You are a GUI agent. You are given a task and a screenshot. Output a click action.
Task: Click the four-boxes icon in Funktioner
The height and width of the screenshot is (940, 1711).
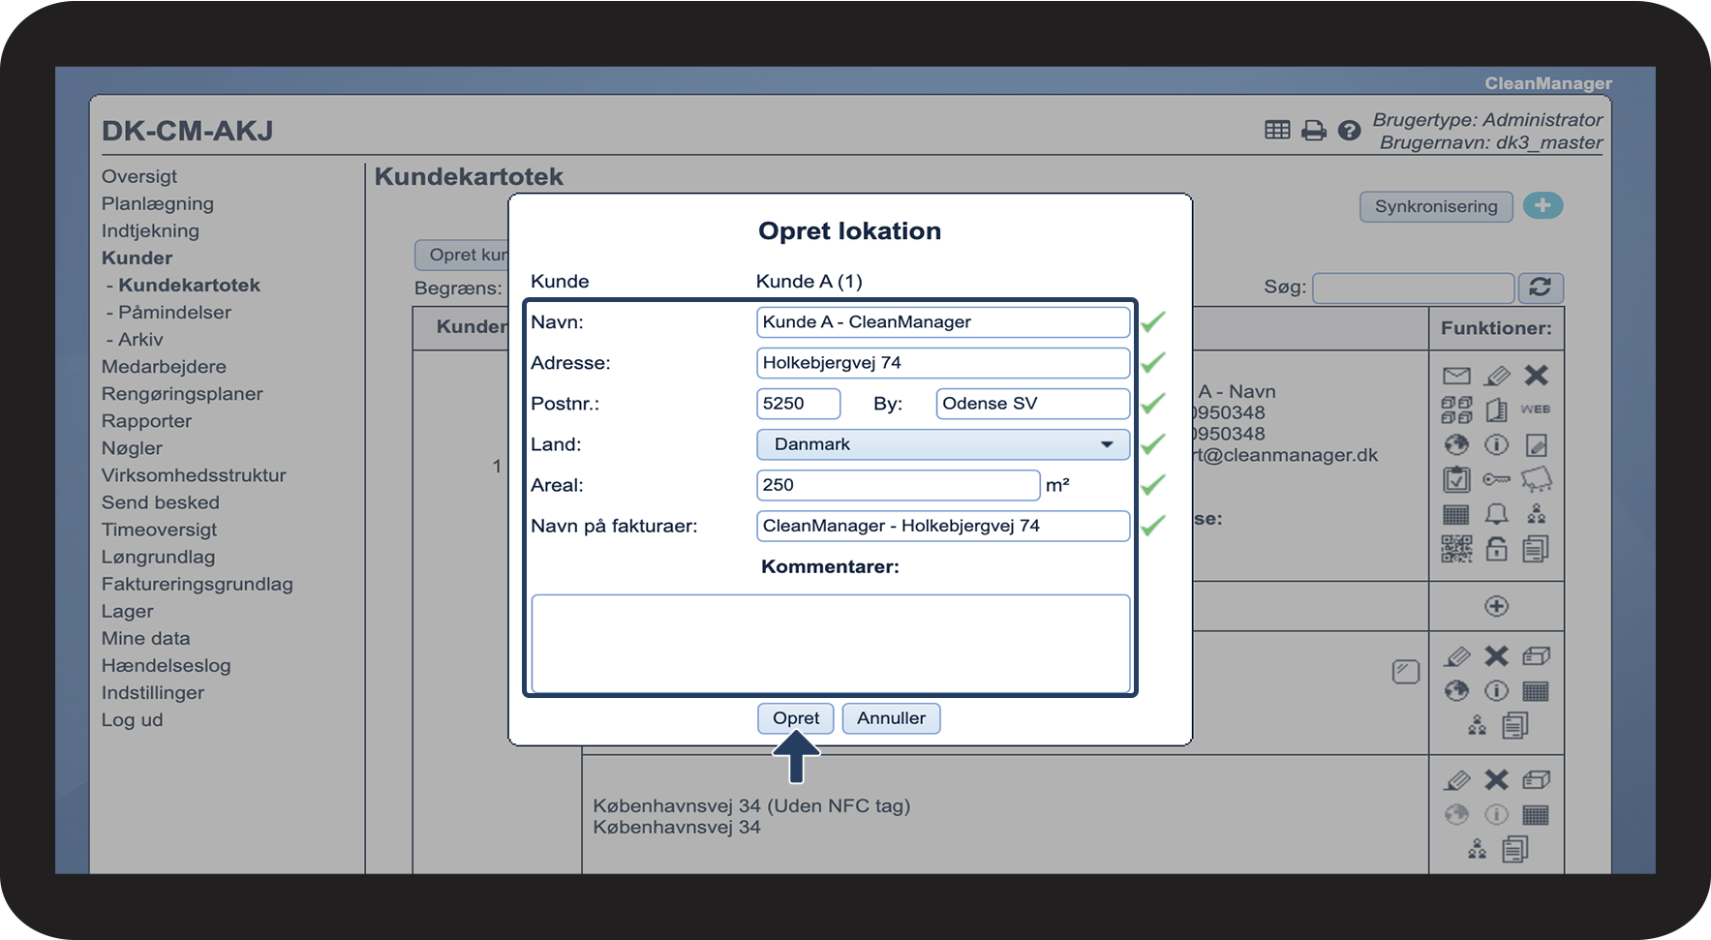coord(1456,410)
